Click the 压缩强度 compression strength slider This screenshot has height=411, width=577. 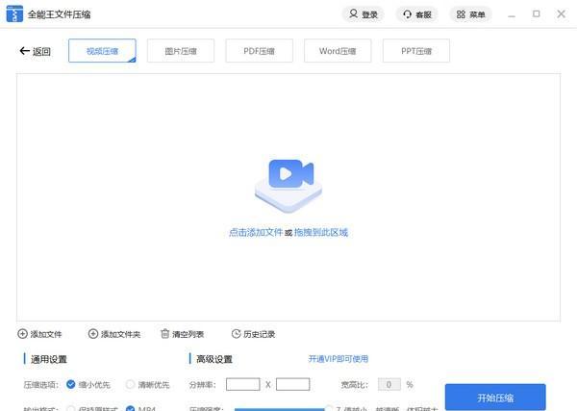click(x=284, y=409)
